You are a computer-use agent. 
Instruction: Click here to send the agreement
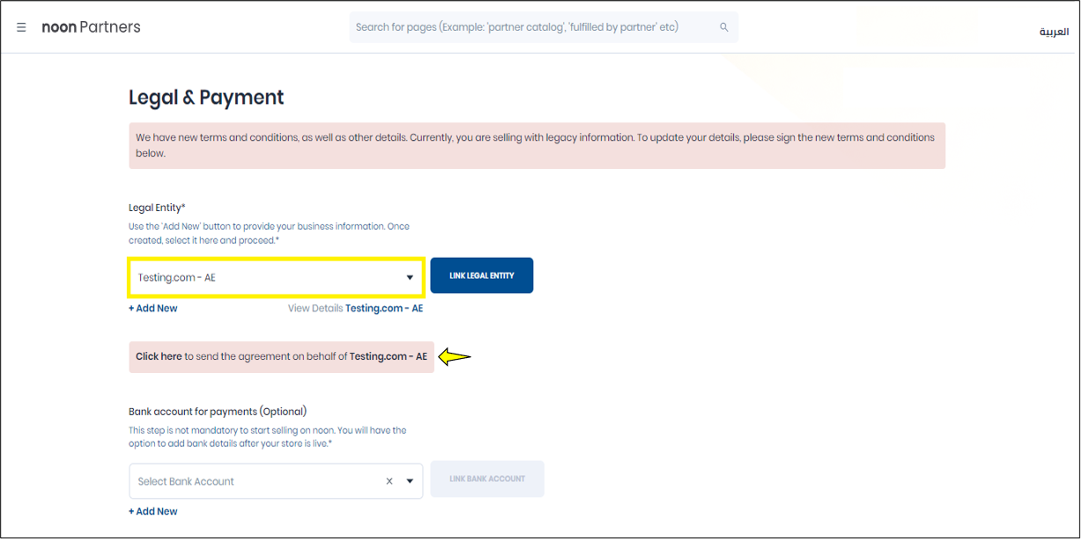159,356
